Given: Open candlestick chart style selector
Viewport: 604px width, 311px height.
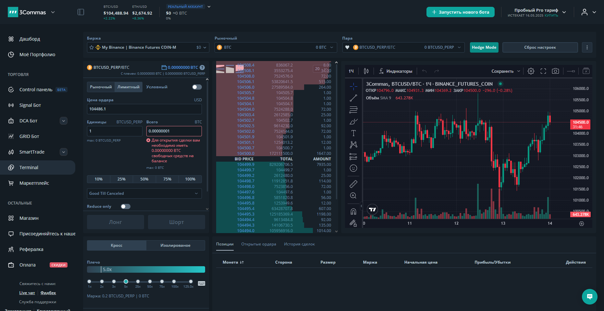Looking at the screenshot, I should [366, 71].
